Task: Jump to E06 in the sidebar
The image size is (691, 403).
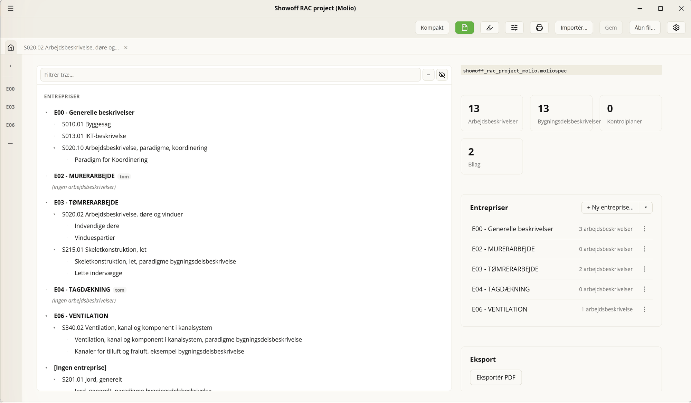Action: (x=10, y=125)
